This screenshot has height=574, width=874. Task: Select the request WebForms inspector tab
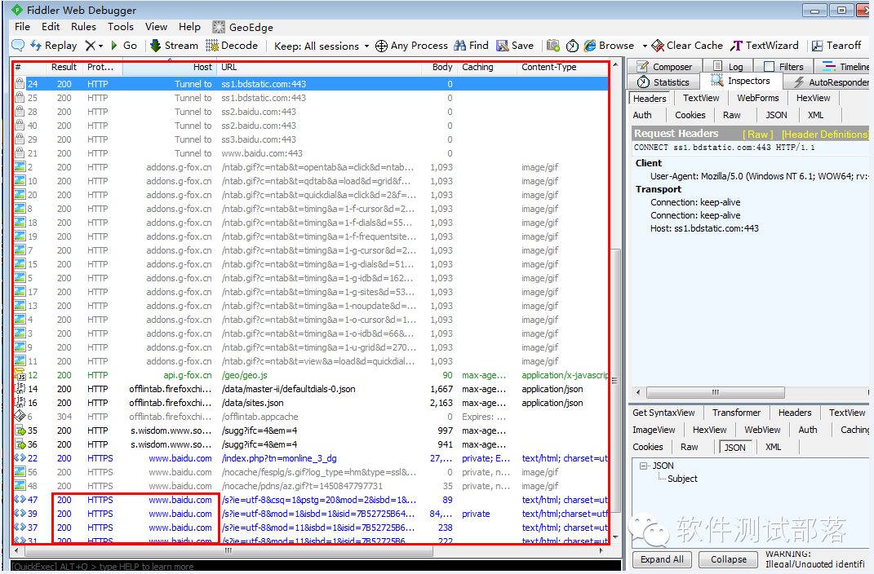(x=757, y=98)
